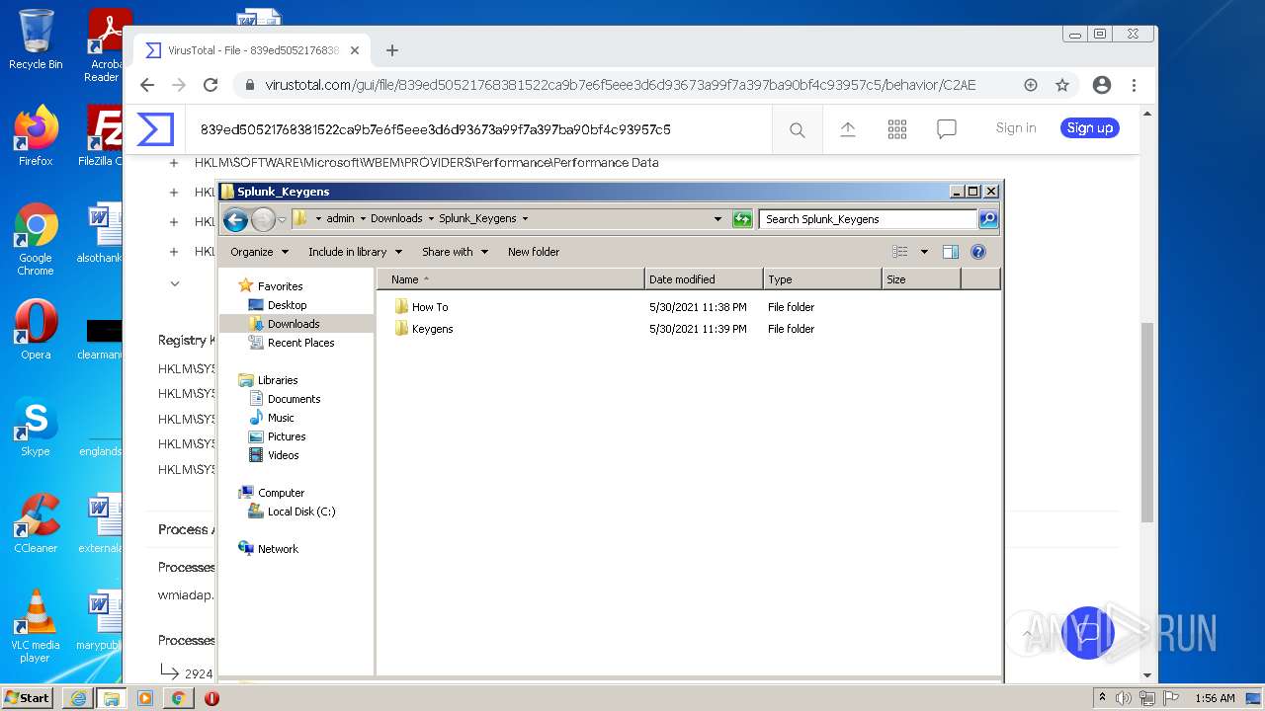Viewport: 1265px width, 711px height.
Task: Click the green Refresh icon in Explorer
Action: coord(742,219)
